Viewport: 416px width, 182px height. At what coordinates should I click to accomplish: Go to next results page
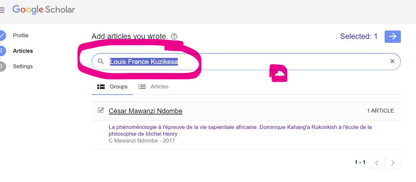pos(393,163)
